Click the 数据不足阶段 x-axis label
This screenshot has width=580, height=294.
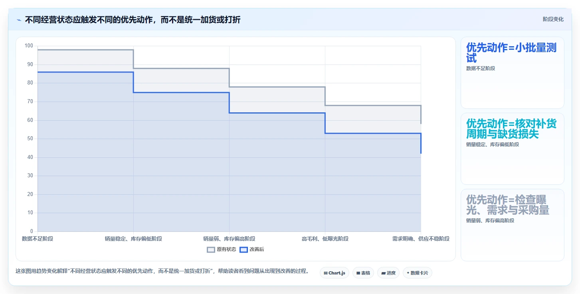[x=38, y=239]
